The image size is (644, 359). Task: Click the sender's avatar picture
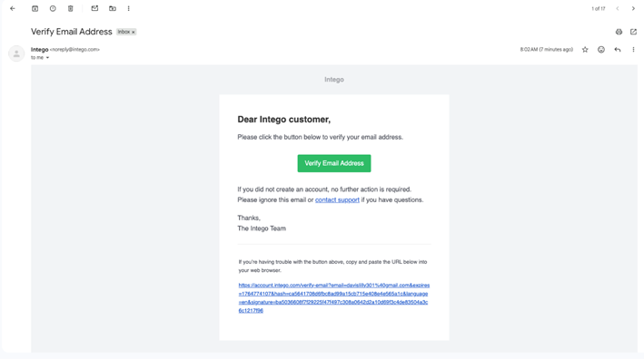click(16, 53)
